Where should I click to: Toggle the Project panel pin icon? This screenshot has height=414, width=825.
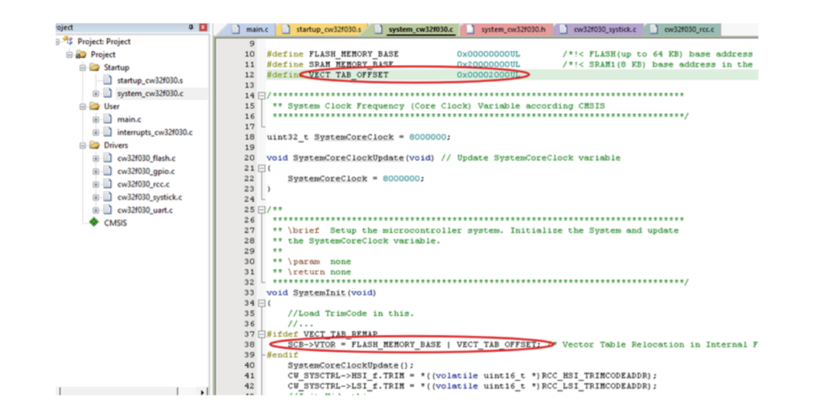tap(191, 27)
